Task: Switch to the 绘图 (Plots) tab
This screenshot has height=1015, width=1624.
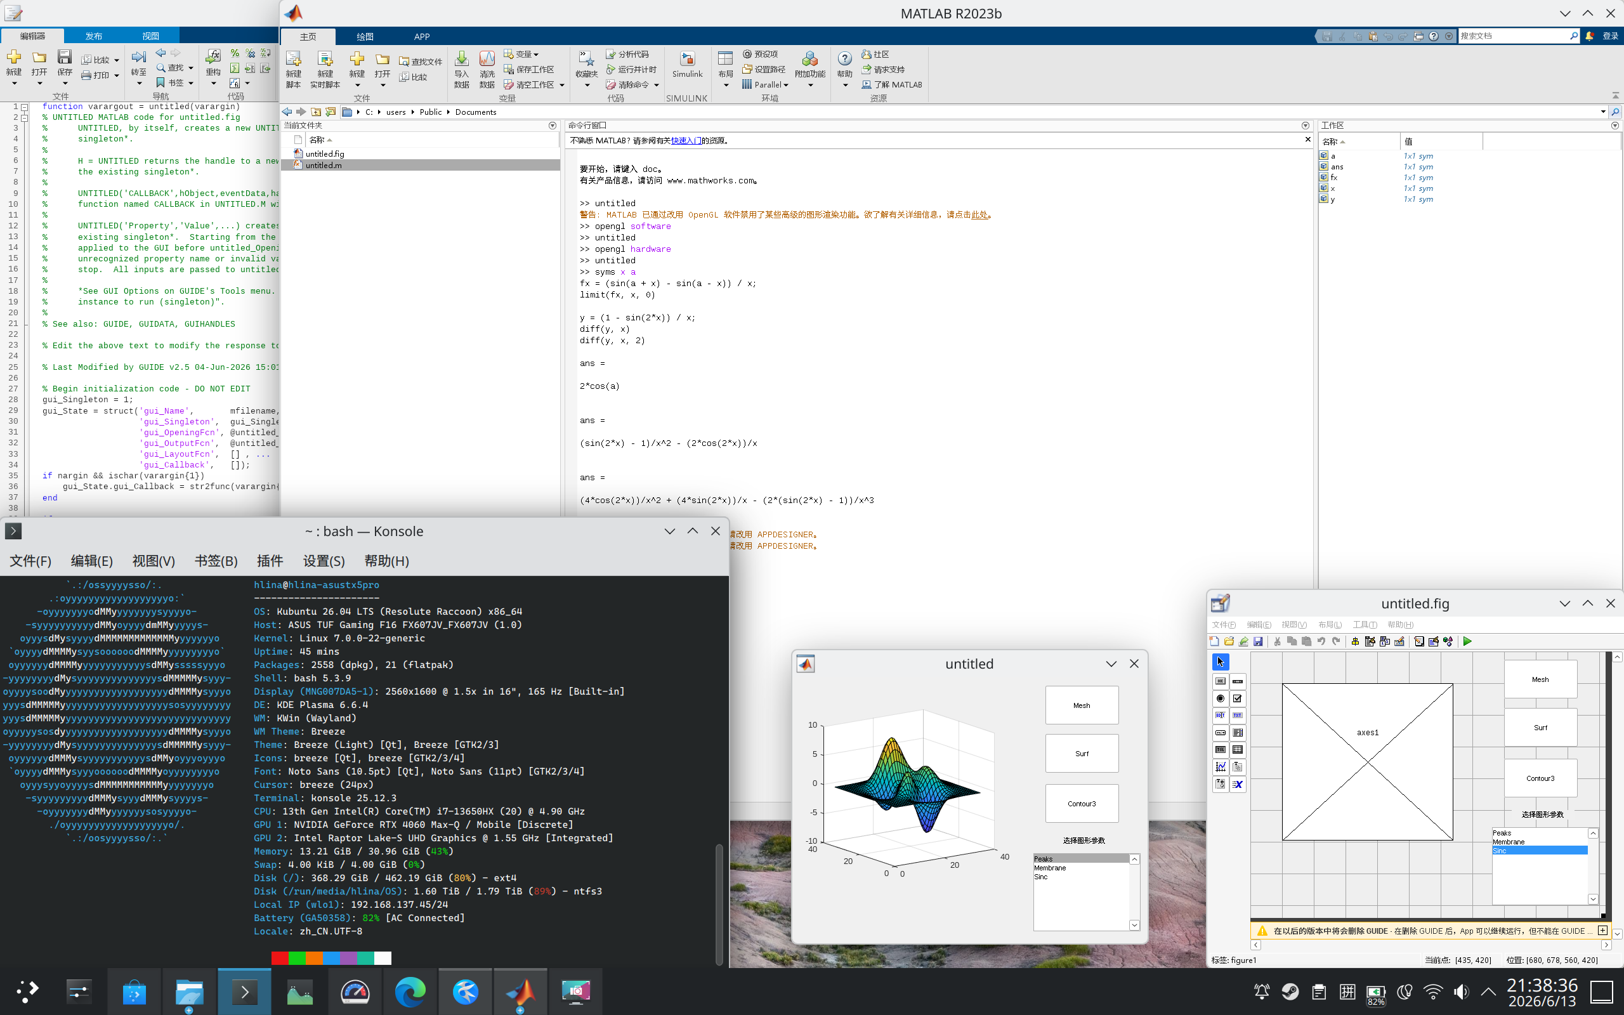Action: (365, 36)
